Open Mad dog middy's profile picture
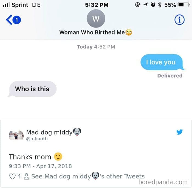This screenshot has height=188, width=192. pyautogui.click(x=16, y=135)
